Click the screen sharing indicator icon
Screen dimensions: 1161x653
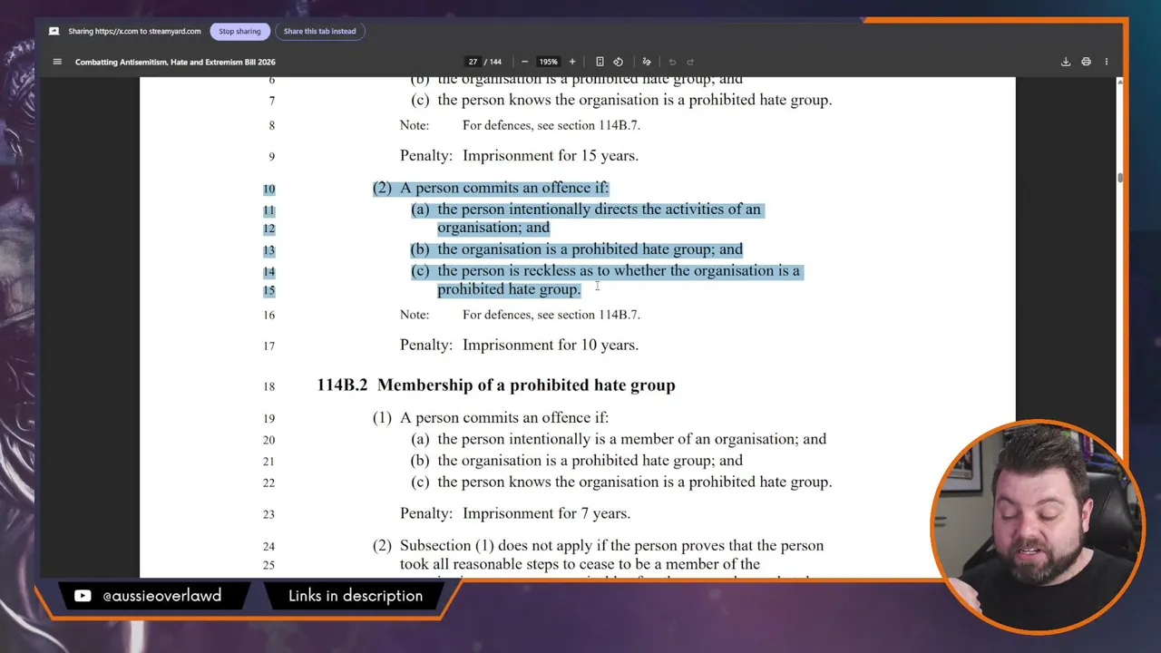(x=54, y=31)
